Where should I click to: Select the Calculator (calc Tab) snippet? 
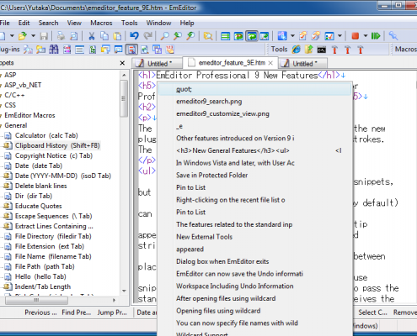[x=46, y=135]
